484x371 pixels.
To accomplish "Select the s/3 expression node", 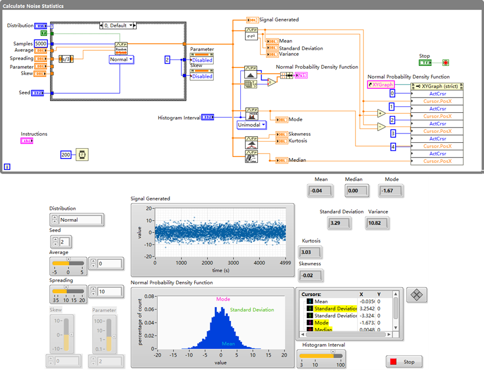I will click(66, 59).
